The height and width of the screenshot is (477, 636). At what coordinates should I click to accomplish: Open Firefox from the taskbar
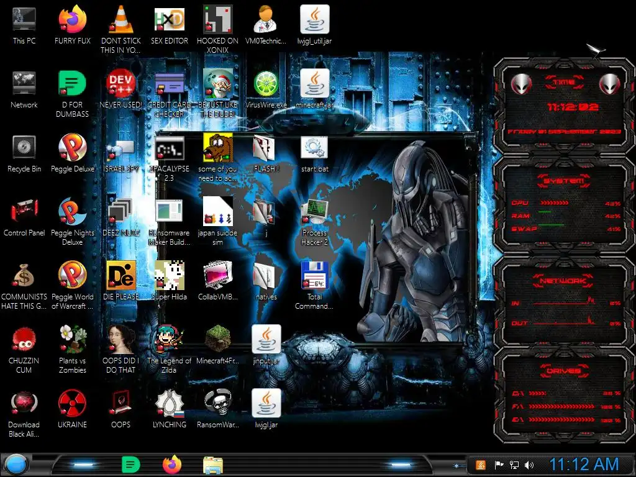[x=172, y=465]
